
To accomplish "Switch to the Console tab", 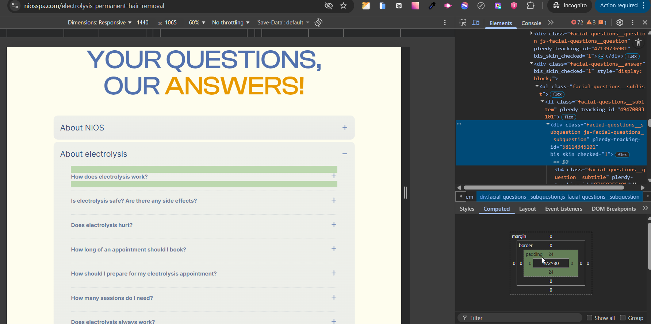I will click(531, 23).
